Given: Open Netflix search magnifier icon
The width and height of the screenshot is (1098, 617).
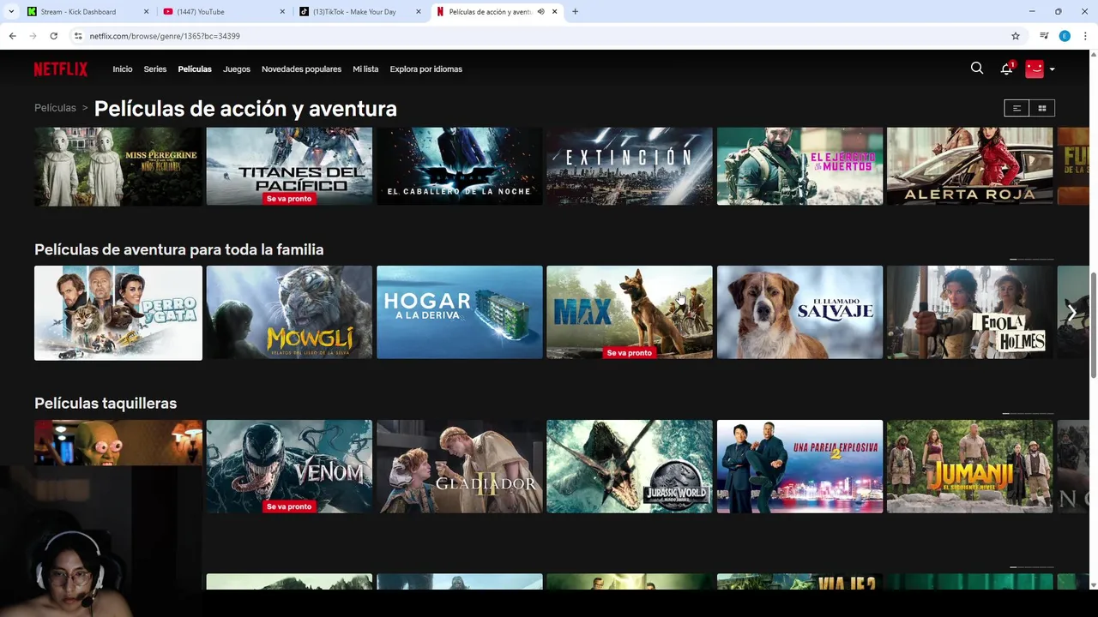Looking at the screenshot, I should pyautogui.click(x=977, y=69).
